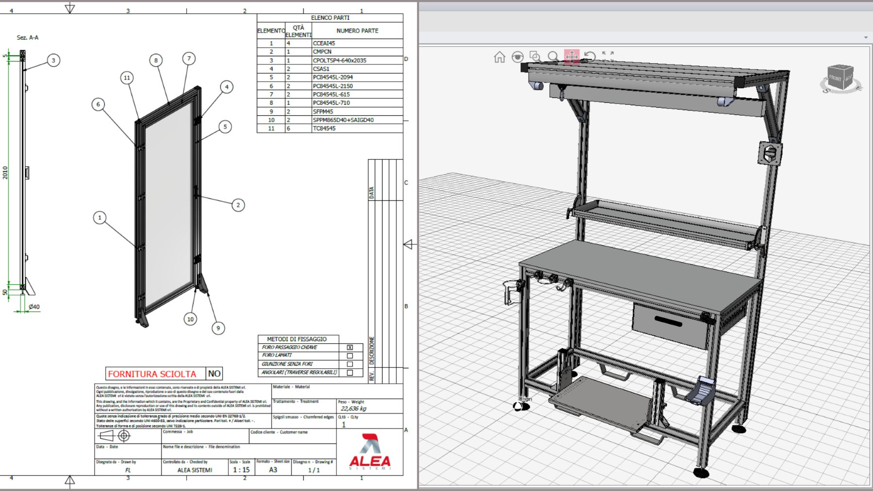The image size is (873, 491).
Task: Check the Giunzione Senza Fori checkbox
Action: coord(350,364)
